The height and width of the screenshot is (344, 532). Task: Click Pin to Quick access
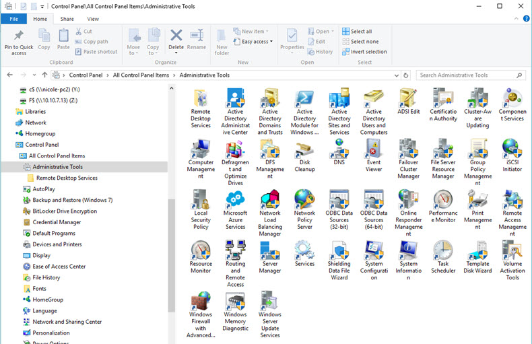click(19, 42)
